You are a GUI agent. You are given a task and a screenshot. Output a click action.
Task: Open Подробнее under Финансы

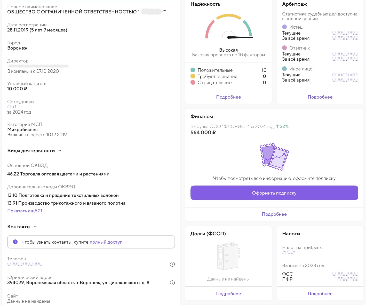coord(274,214)
